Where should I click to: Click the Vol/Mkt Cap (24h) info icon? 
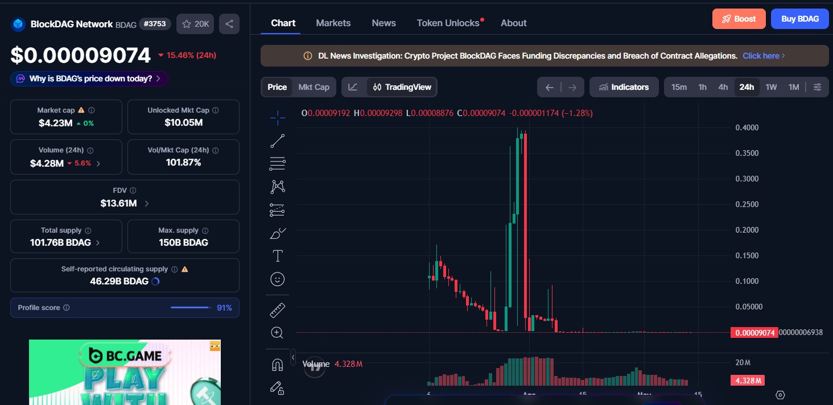[x=216, y=150]
